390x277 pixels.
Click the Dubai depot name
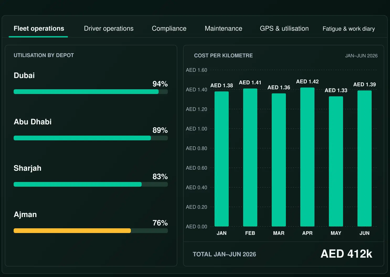pos(24,75)
